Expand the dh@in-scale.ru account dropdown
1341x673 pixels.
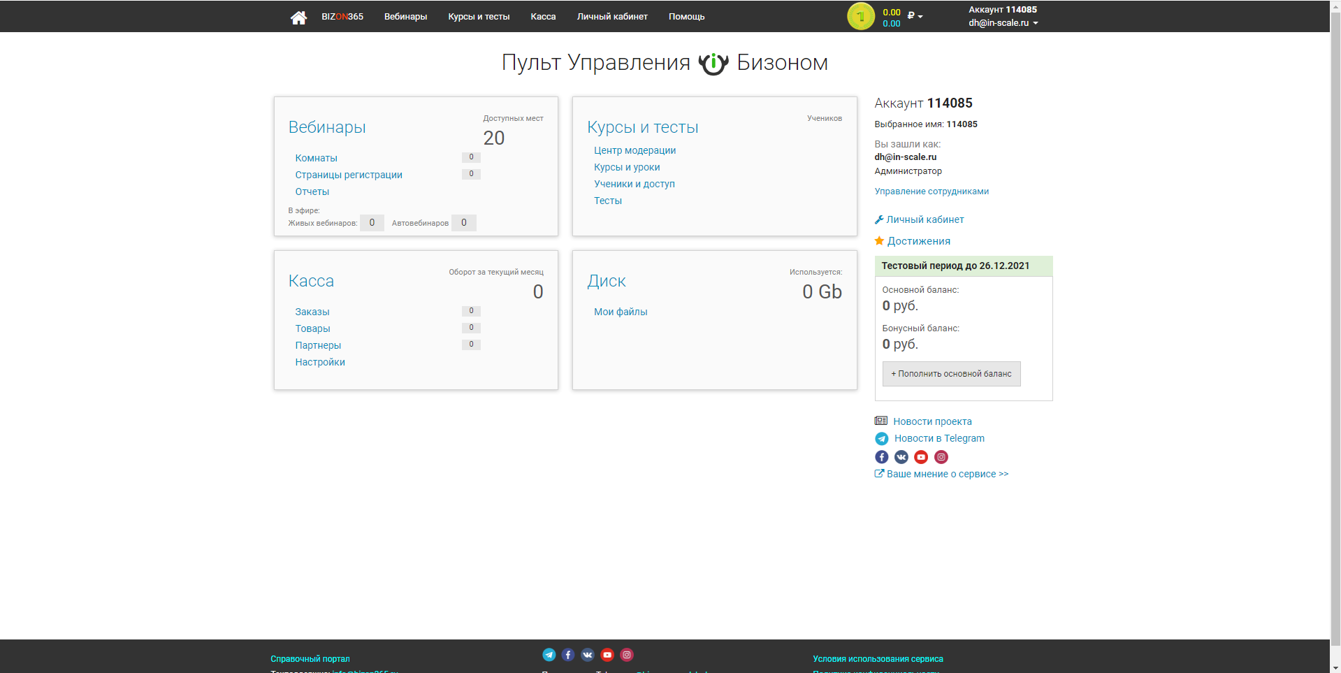1003,23
